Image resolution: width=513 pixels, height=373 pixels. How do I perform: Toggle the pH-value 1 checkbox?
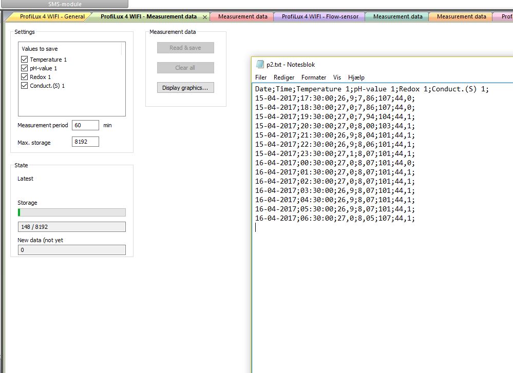[24, 68]
